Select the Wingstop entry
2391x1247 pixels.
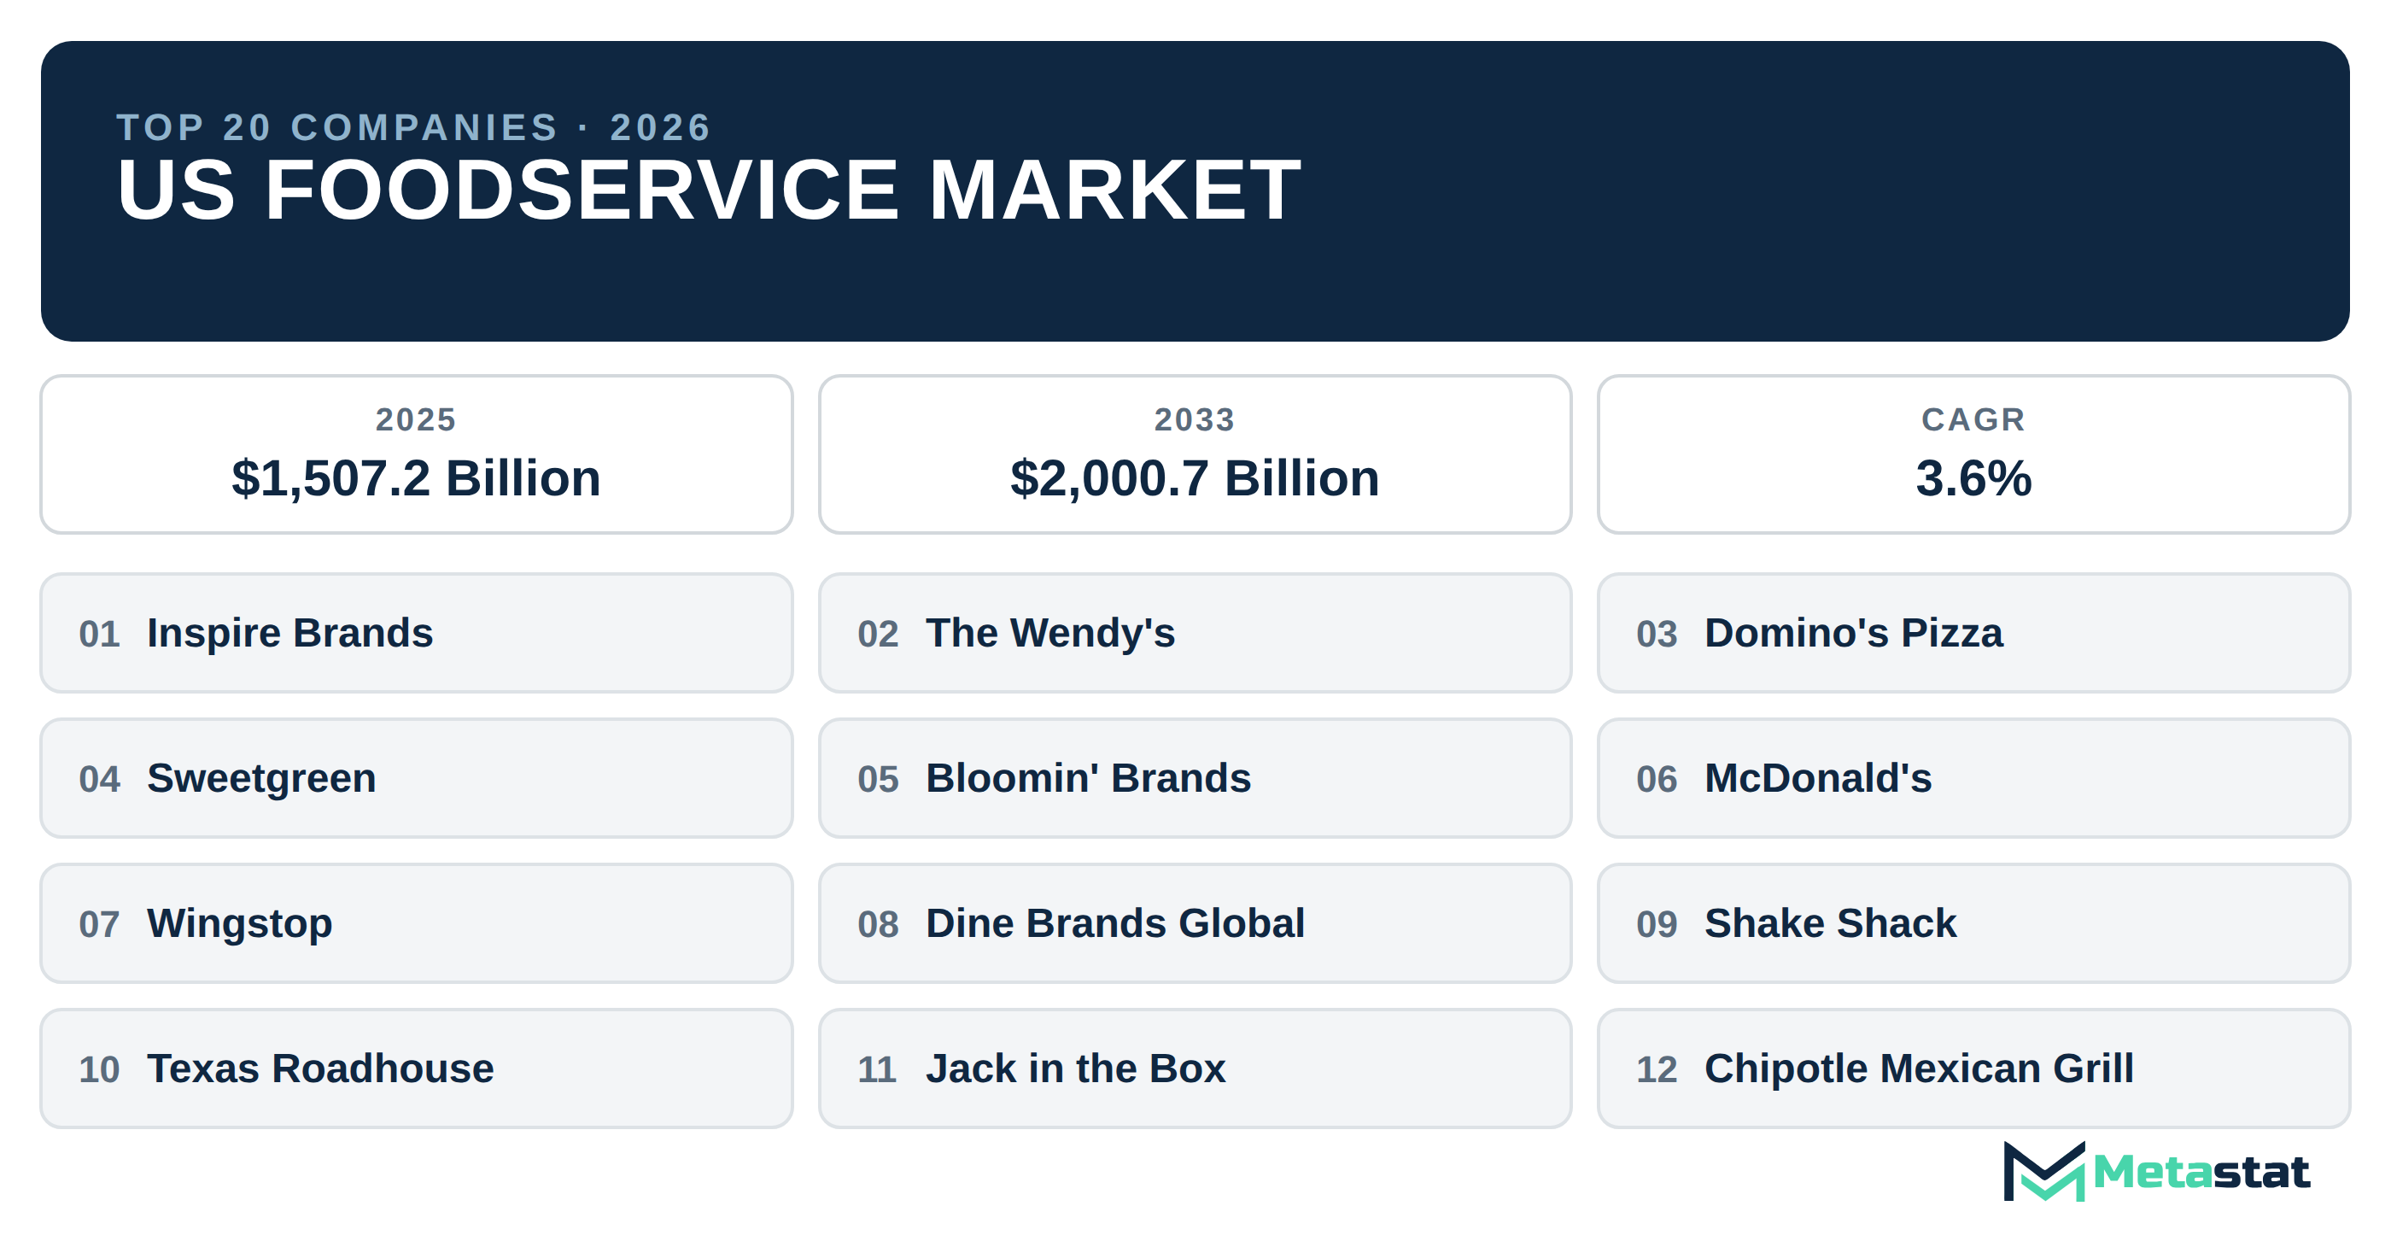416,923
